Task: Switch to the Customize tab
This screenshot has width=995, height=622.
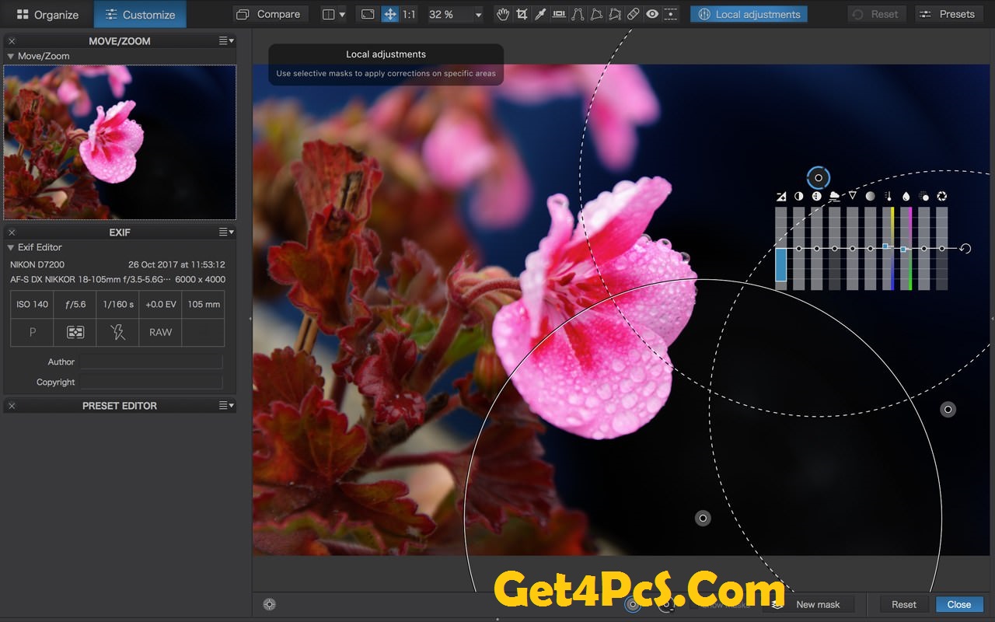Action: pos(140,14)
